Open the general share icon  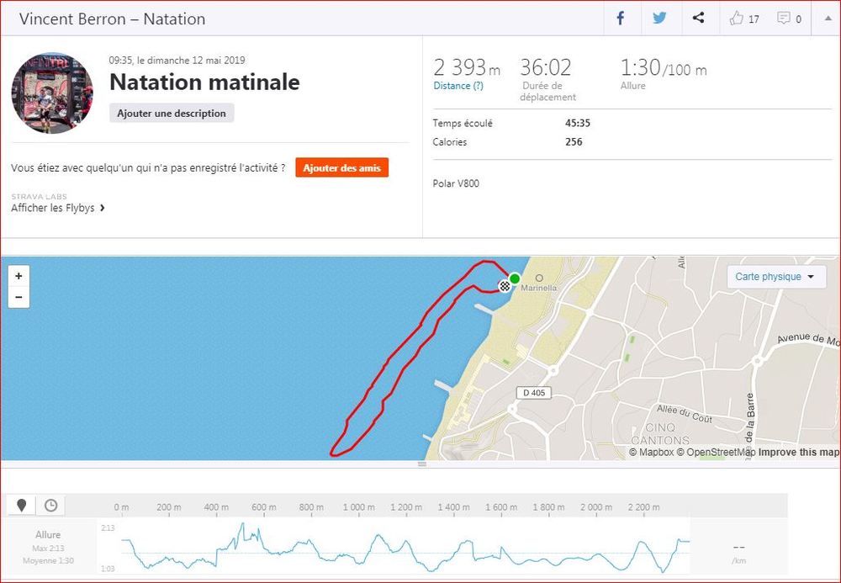point(698,18)
